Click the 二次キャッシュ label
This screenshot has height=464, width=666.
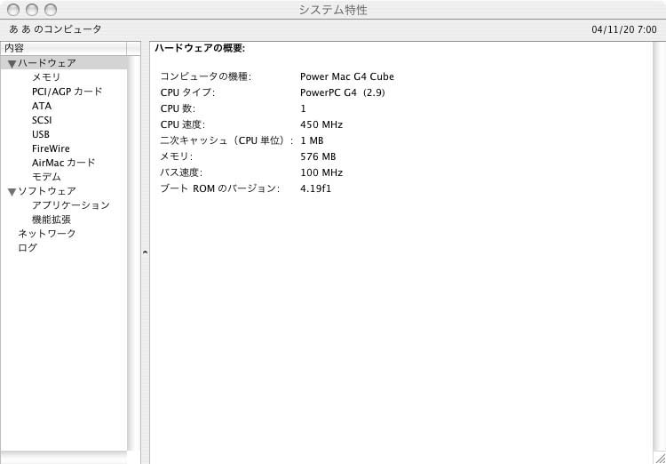226,140
